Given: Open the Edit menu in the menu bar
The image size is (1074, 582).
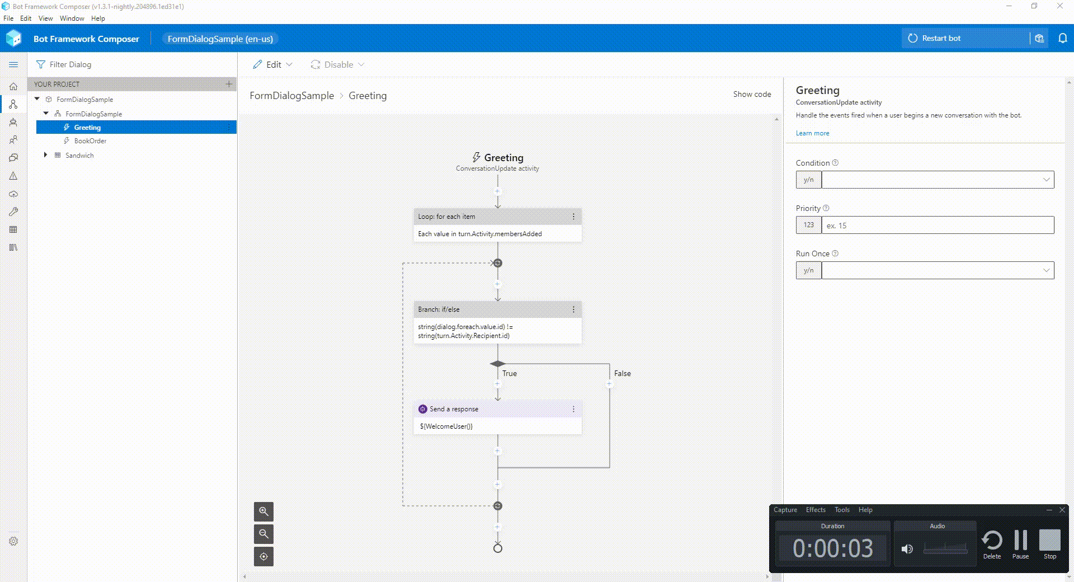Looking at the screenshot, I should (26, 18).
